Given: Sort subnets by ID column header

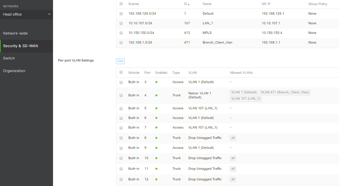Looking at the screenshot, I should coord(186,4).
